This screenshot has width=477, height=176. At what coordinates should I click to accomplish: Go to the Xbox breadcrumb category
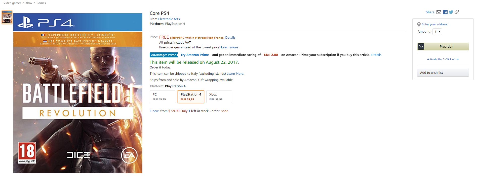coord(29,3)
